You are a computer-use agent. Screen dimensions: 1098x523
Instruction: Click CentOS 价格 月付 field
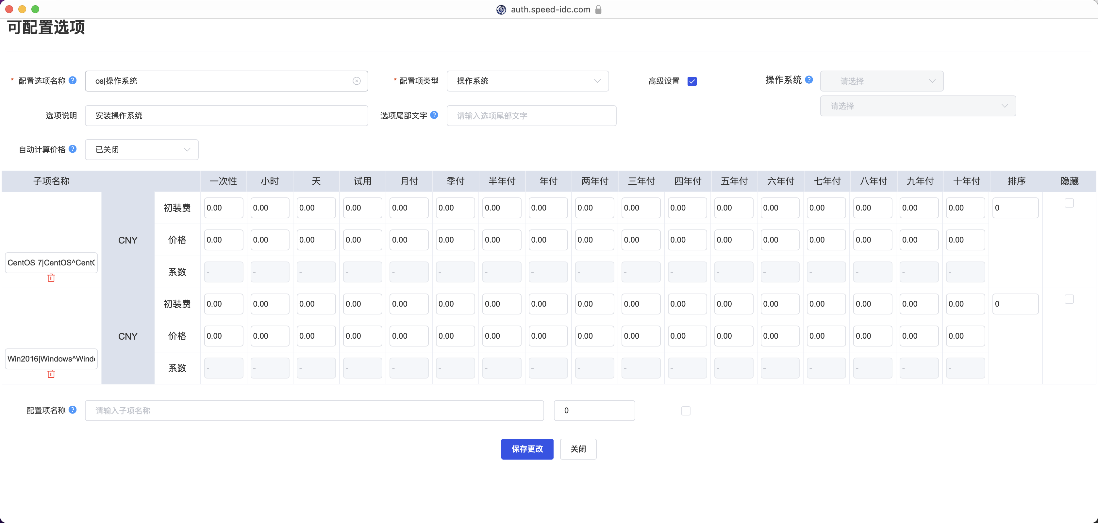point(409,240)
